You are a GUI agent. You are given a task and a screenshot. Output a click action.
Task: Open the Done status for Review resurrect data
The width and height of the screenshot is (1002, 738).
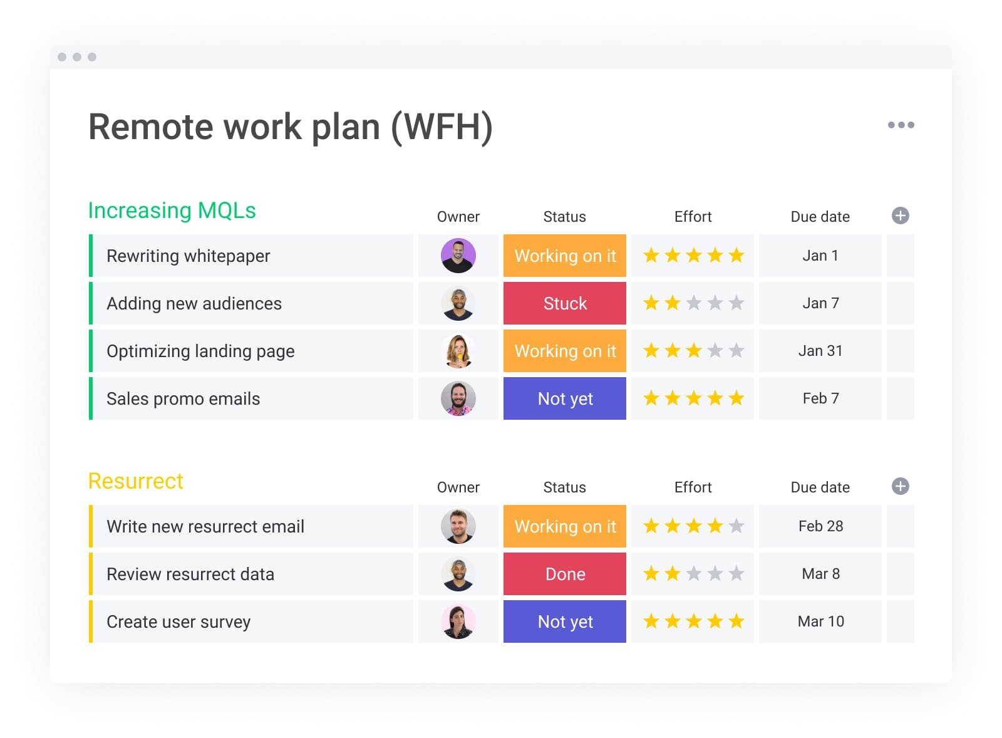pos(564,574)
